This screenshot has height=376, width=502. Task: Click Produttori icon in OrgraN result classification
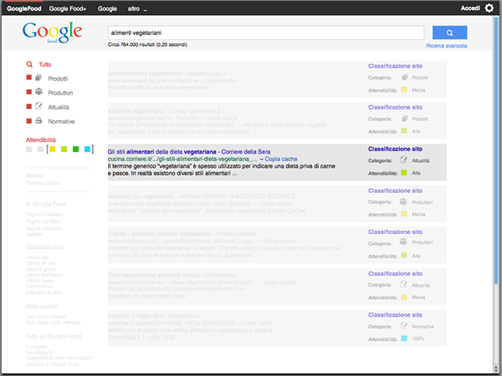[x=403, y=241]
